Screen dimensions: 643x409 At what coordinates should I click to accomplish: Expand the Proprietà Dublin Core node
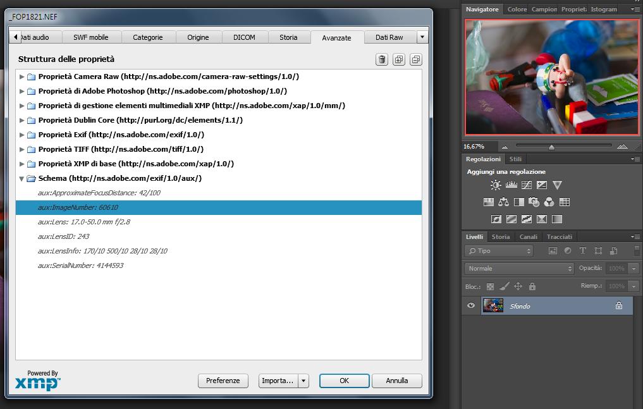21,120
